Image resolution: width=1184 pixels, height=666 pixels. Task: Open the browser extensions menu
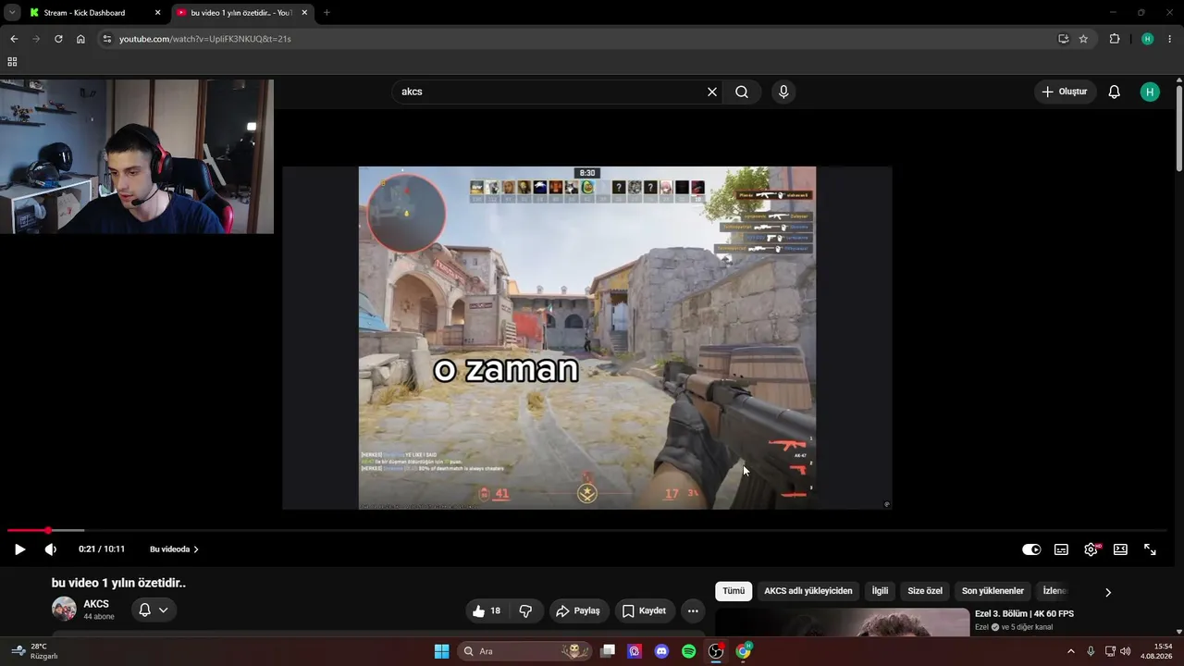pos(1115,39)
